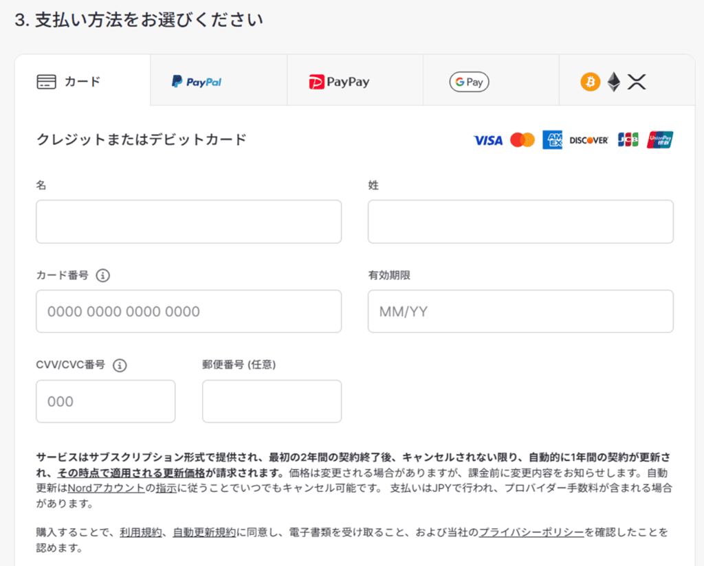
Task: Open the プライバシーポリシー link
Action: click(531, 532)
